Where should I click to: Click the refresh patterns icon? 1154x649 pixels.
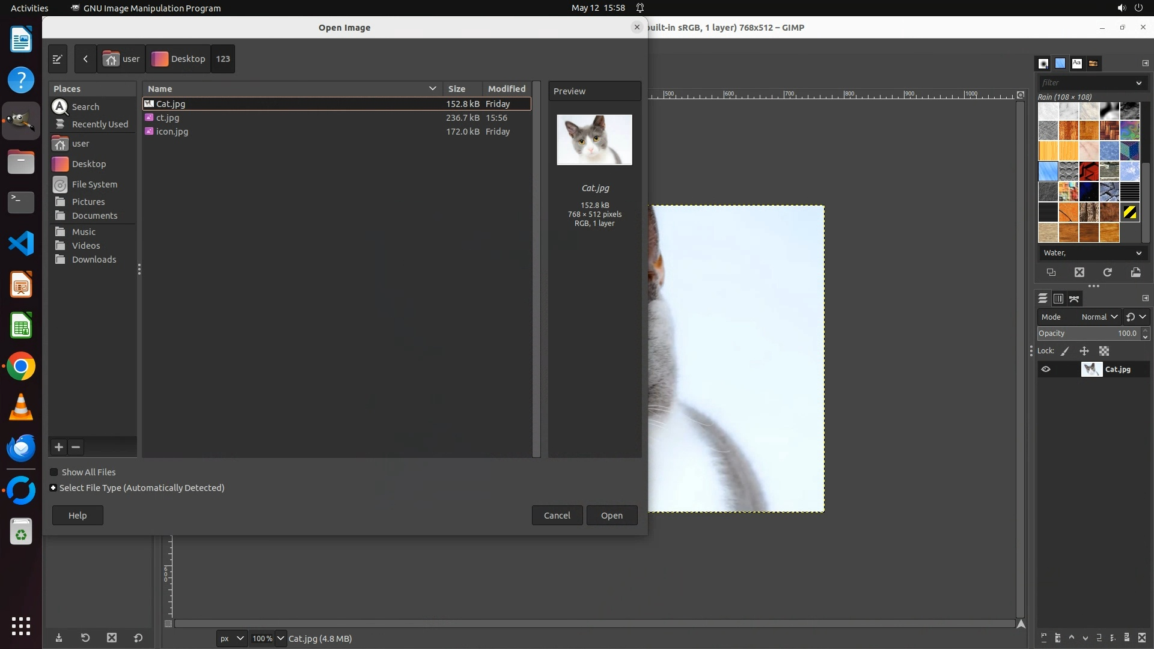[1108, 272]
